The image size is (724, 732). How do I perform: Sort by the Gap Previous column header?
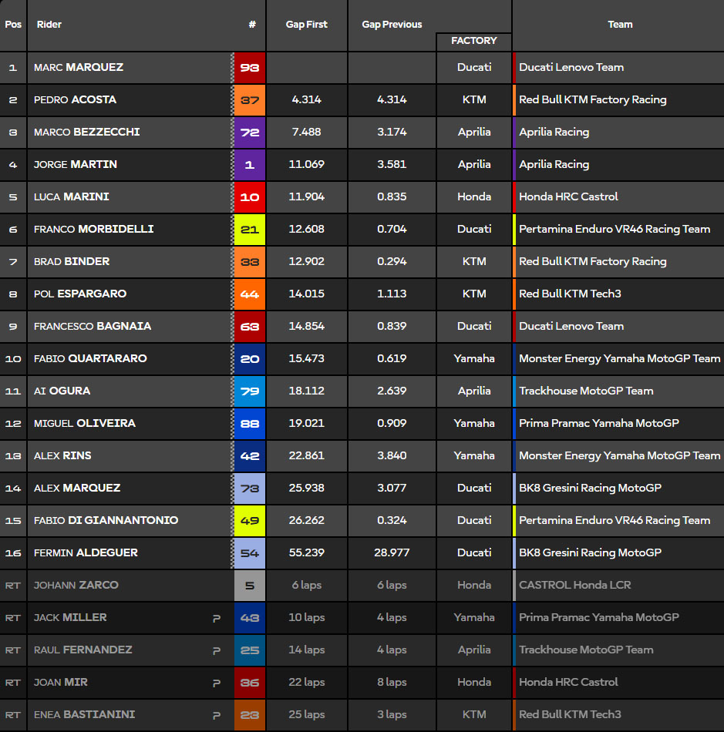[x=392, y=25]
